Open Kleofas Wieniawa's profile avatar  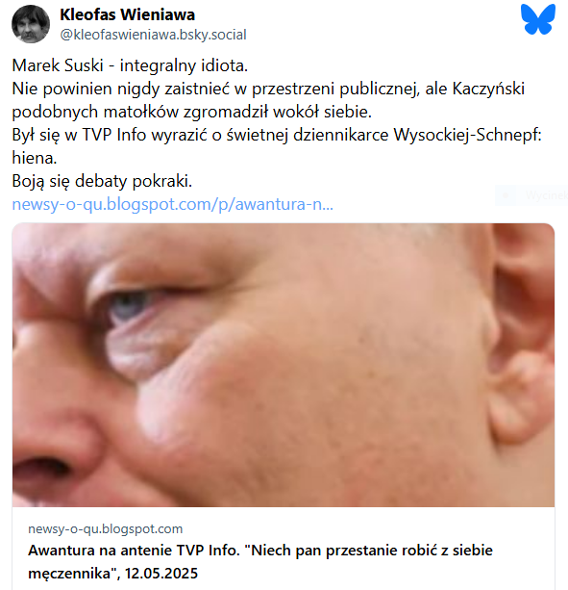pos(31,24)
